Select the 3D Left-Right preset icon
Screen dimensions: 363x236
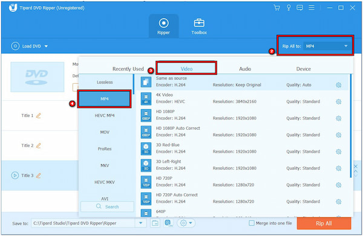146,165
